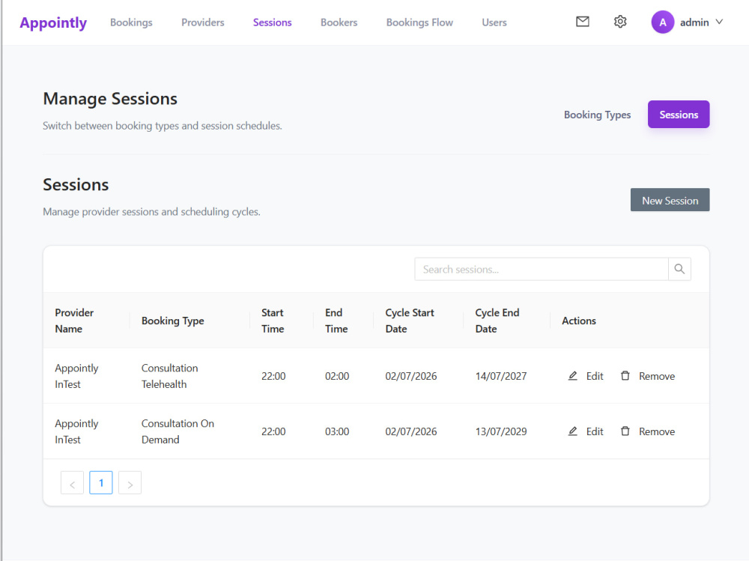Image resolution: width=749 pixels, height=561 pixels.
Task: Click the 13/07/2029 cycle end date
Action: click(500, 431)
